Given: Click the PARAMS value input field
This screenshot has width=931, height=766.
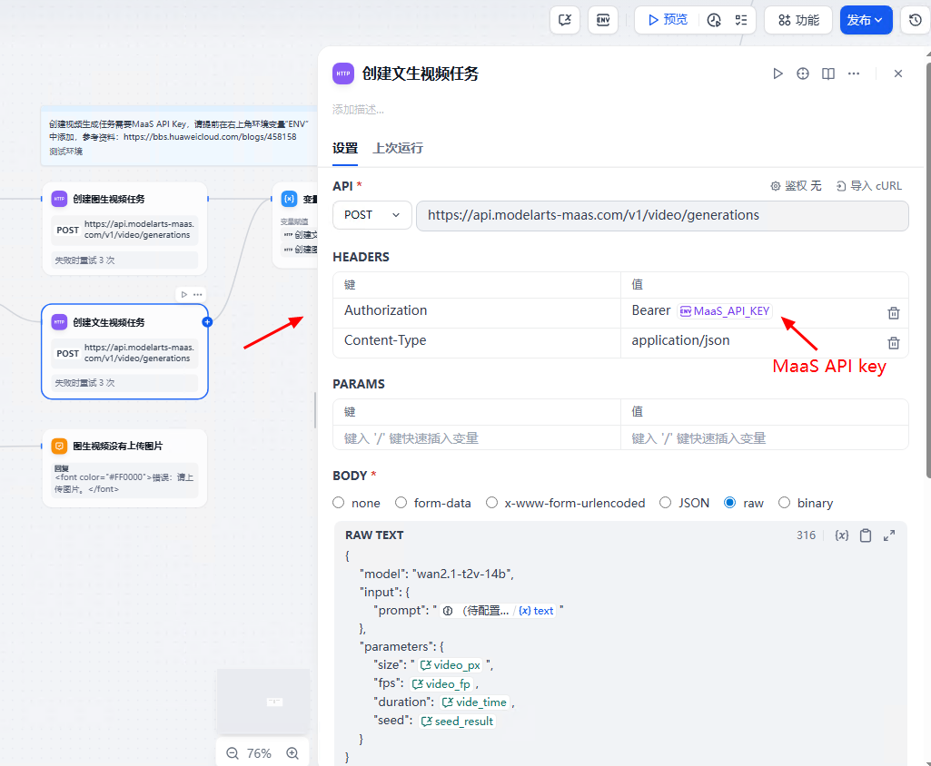Looking at the screenshot, I should pos(764,438).
